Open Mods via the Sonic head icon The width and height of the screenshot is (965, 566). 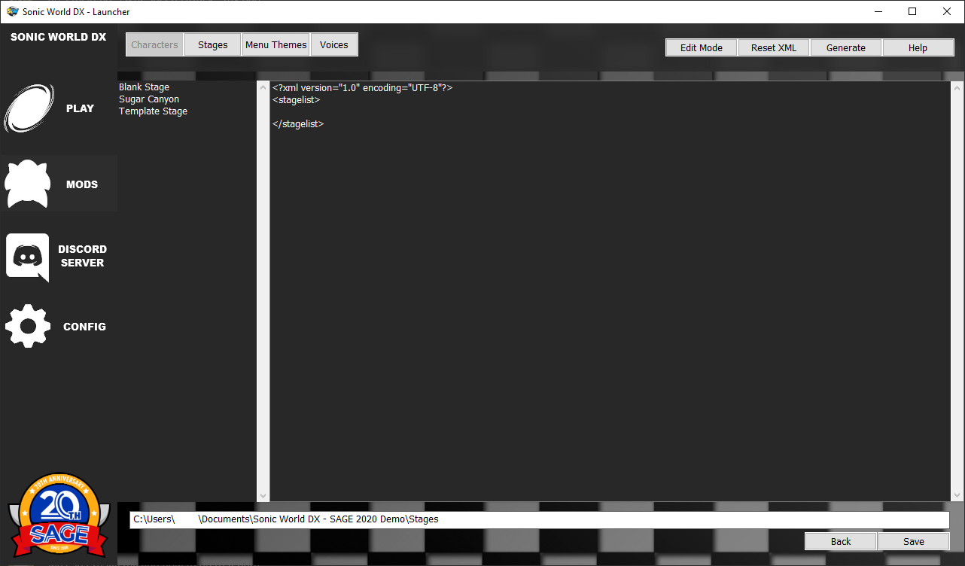pyautogui.click(x=28, y=184)
